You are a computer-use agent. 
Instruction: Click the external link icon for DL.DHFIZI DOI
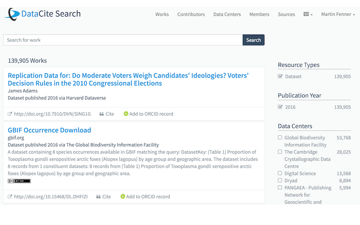(10, 197)
